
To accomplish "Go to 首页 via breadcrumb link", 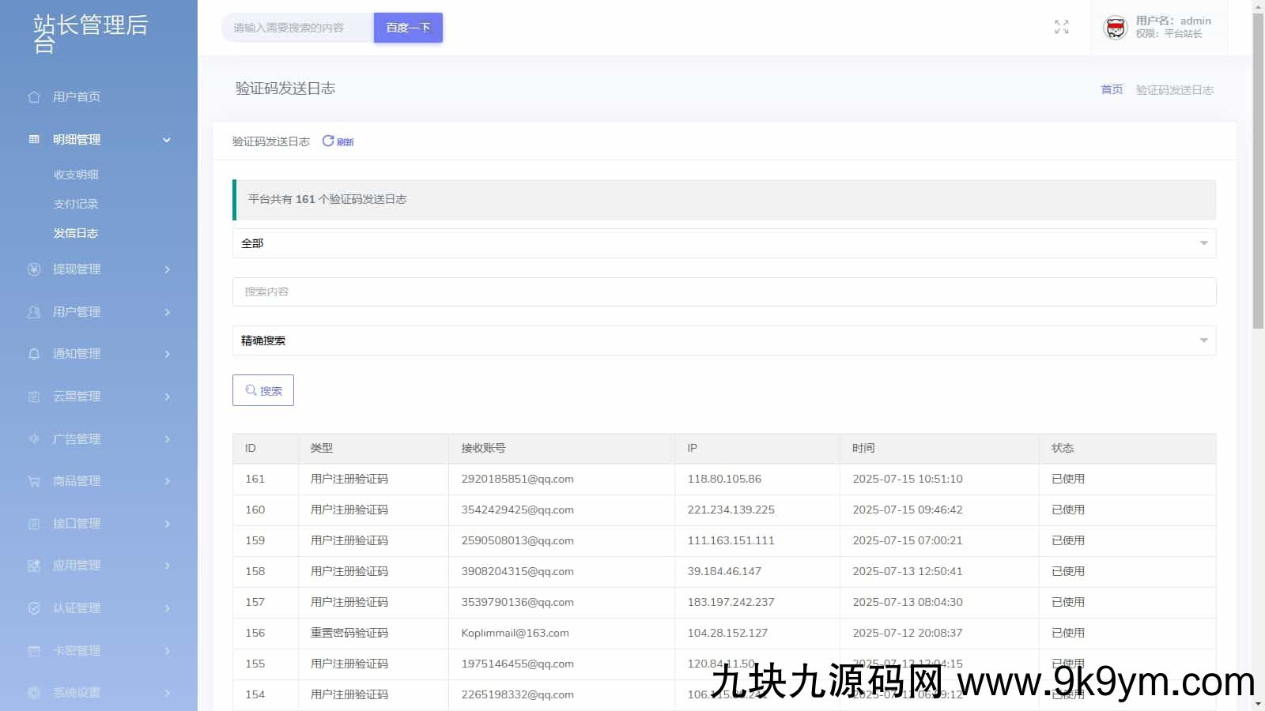I will point(1112,90).
